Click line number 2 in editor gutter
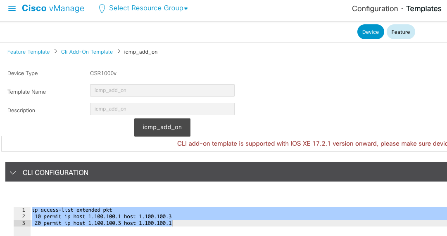 click(x=24, y=217)
